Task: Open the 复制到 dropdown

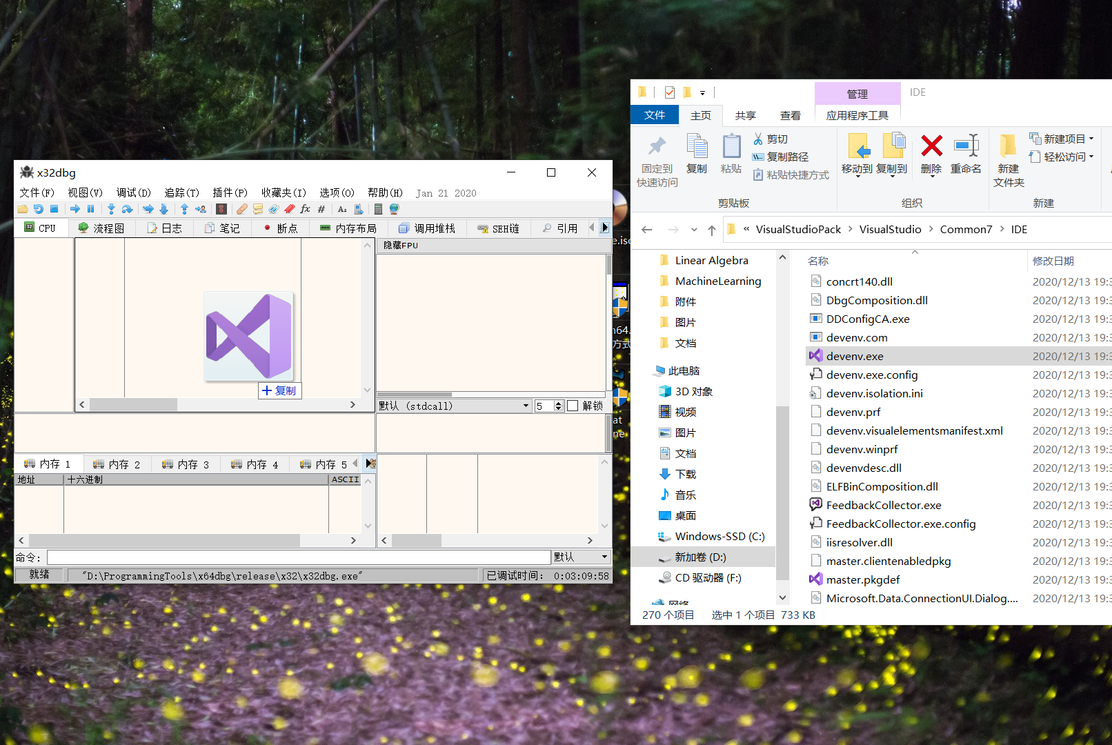Action: coord(892,175)
